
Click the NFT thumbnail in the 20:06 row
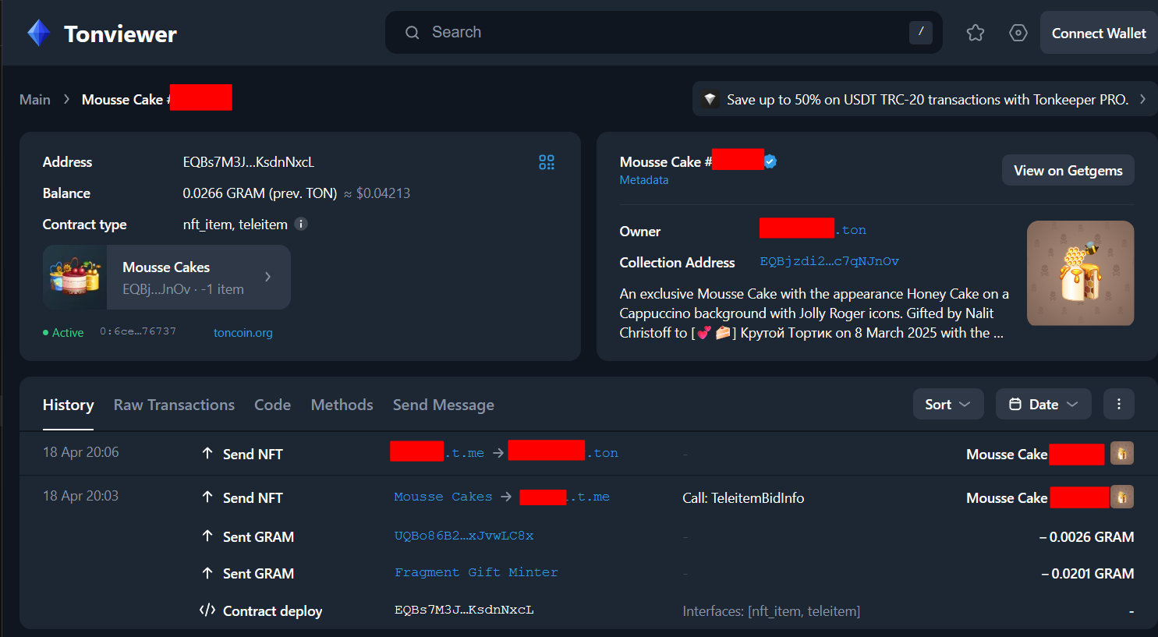coord(1122,453)
